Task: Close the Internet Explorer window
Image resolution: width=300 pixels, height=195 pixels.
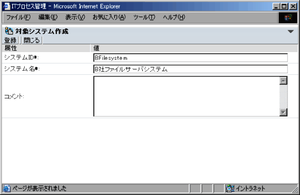Action: (293, 6)
